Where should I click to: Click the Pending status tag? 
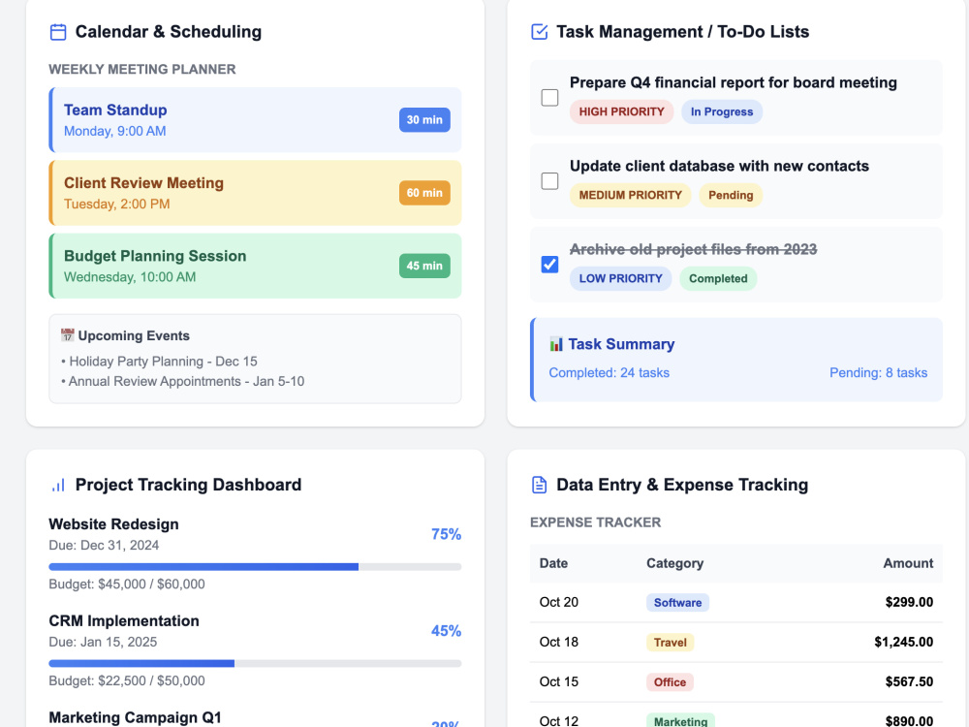coord(731,196)
